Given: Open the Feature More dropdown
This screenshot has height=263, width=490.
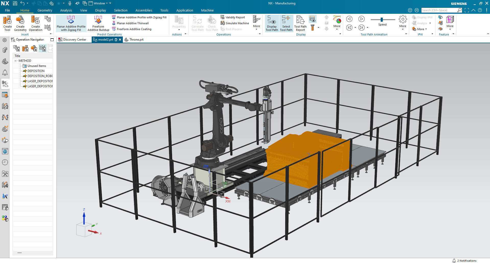Looking at the screenshot, I should (x=450, y=23).
